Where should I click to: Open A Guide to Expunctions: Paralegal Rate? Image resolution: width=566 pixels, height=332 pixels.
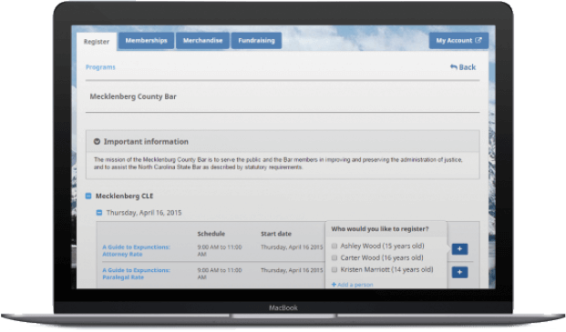click(x=136, y=274)
